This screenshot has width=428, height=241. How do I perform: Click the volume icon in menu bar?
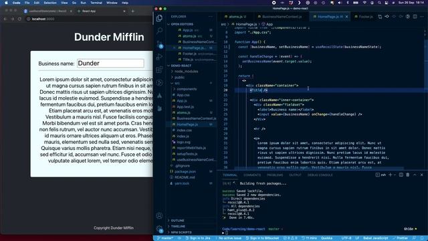click(340, 3)
